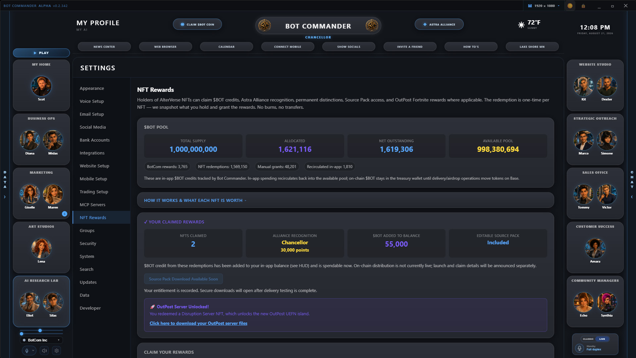Open the Calendar

pos(227,47)
